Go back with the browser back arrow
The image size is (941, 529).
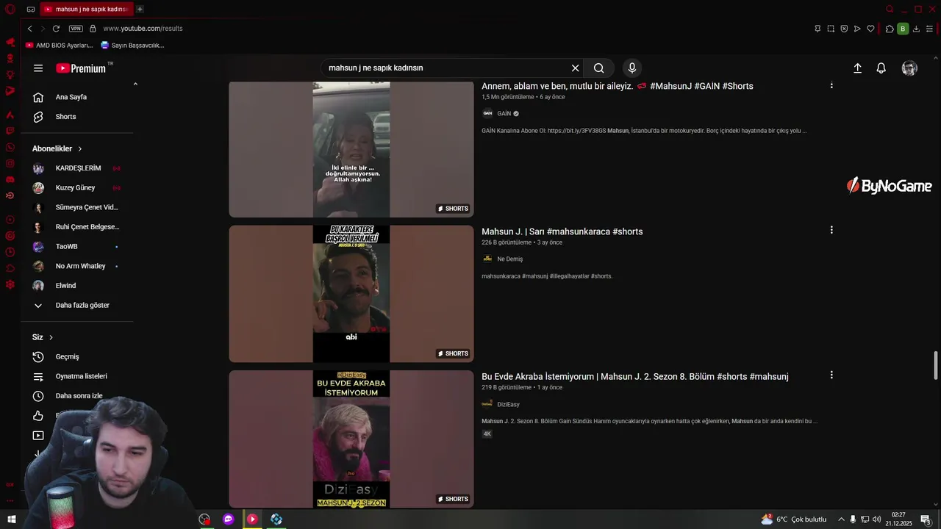[29, 29]
